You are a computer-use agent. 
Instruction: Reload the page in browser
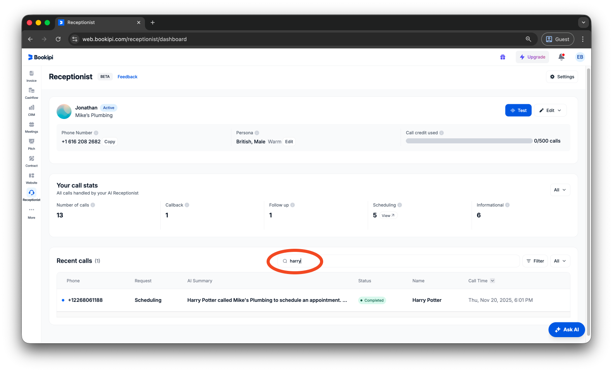58,39
